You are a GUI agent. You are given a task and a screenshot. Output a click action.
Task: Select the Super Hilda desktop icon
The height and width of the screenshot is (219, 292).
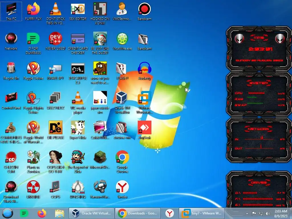point(78,130)
